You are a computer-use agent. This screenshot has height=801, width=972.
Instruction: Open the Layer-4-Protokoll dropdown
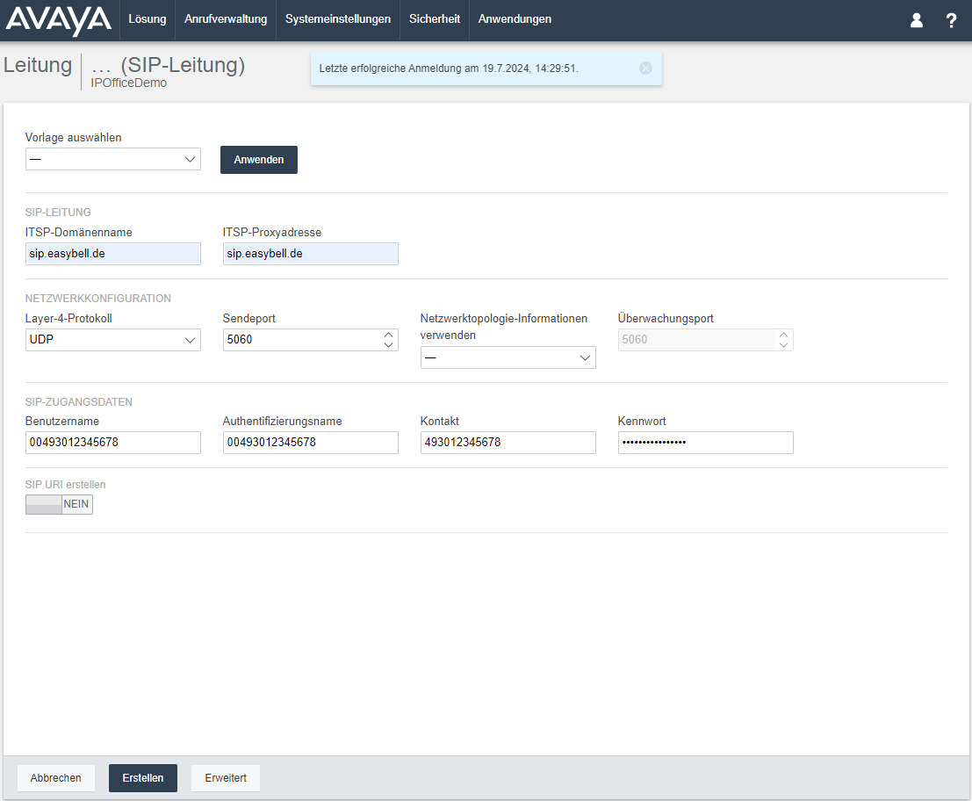coord(112,340)
